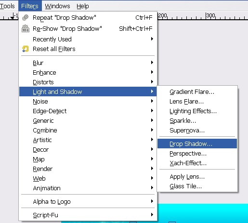Expand the Recently Used submenu

(88, 39)
